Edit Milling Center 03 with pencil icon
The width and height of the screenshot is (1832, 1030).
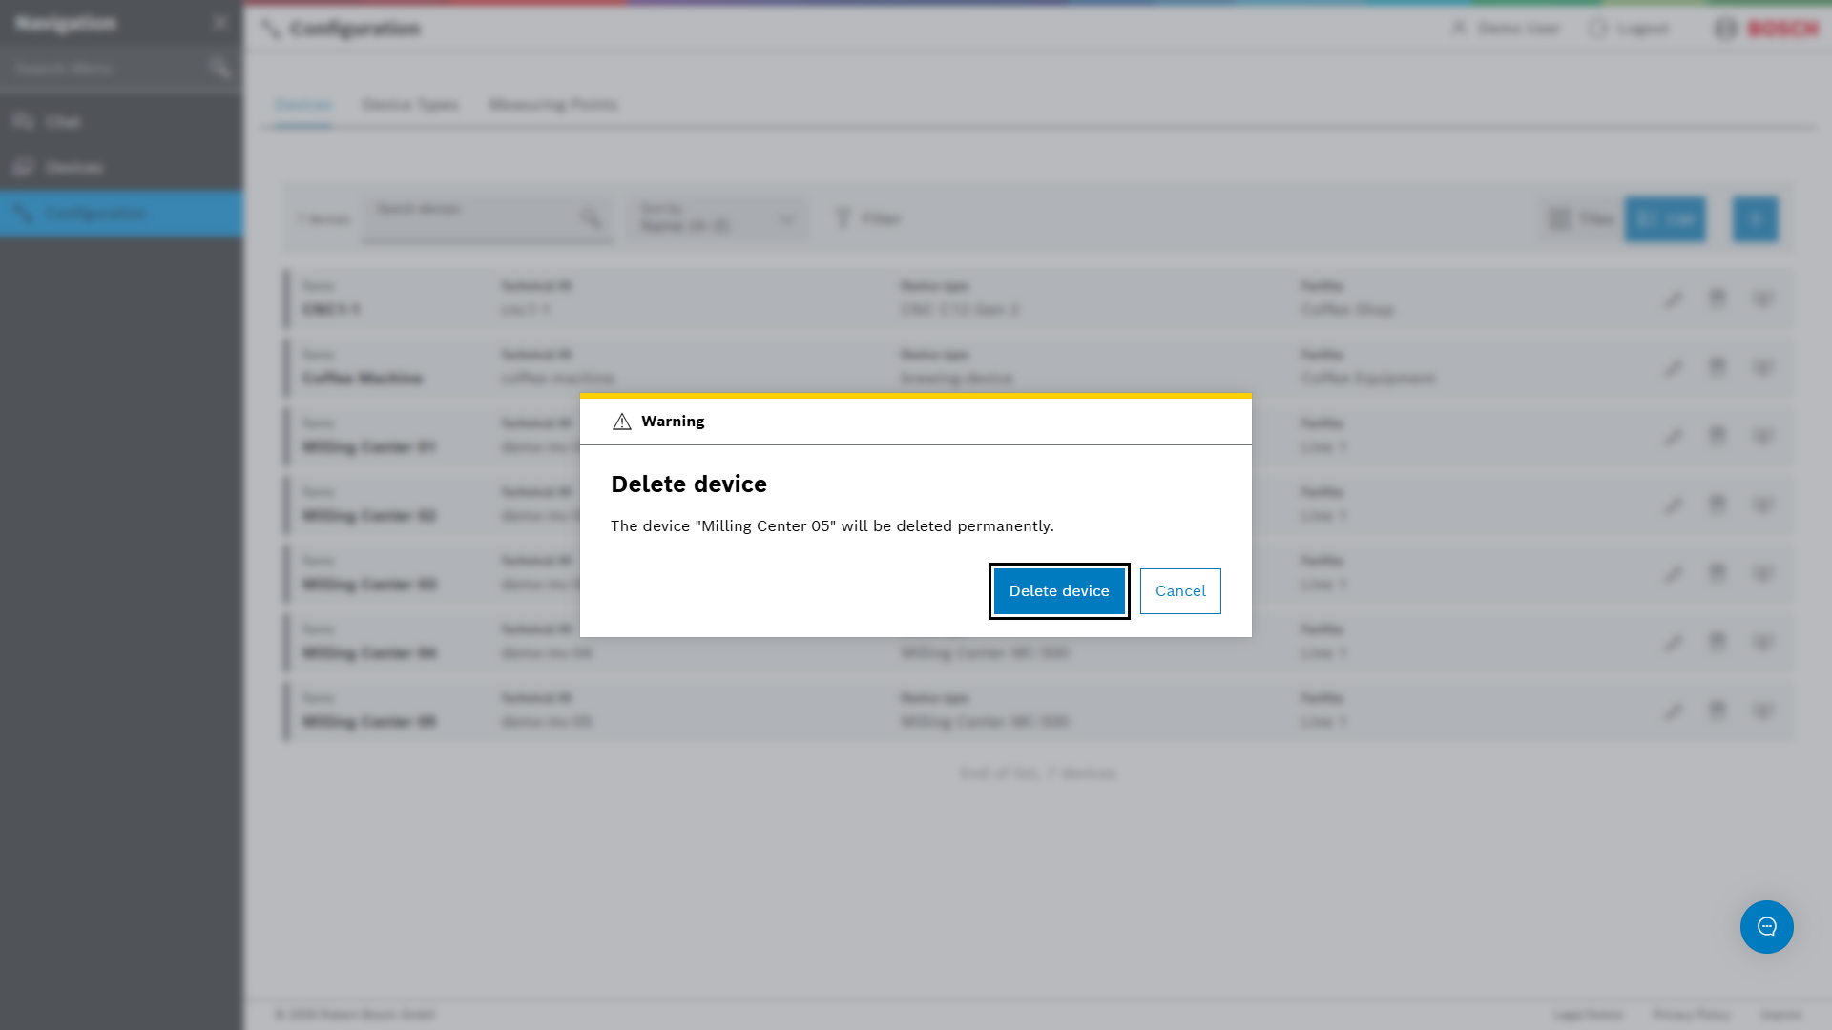click(1674, 574)
